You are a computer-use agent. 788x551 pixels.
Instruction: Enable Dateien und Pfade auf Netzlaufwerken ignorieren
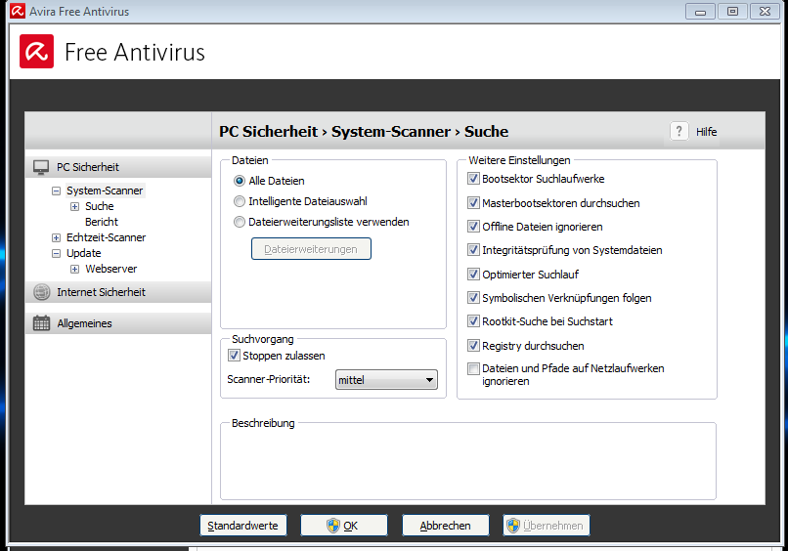pos(473,369)
